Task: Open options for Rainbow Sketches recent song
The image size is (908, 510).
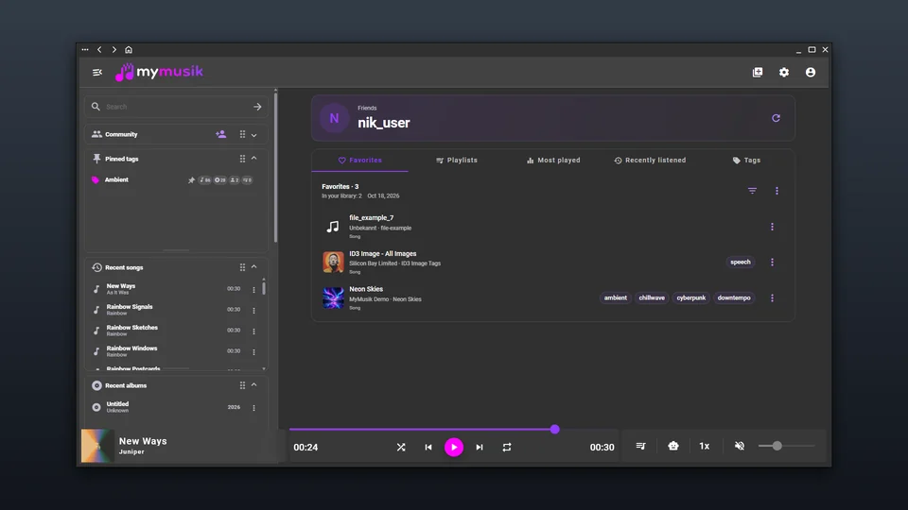Action: (x=253, y=331)
